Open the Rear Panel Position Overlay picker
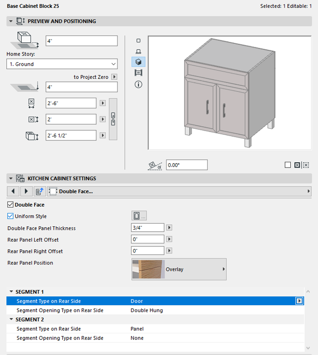318x355 pixels. click(179, 269)
